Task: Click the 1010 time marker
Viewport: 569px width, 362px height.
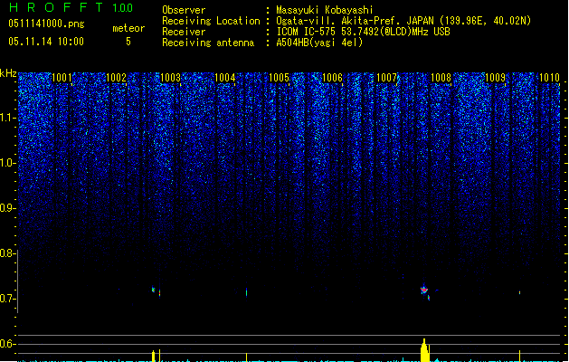Action: 549,78
